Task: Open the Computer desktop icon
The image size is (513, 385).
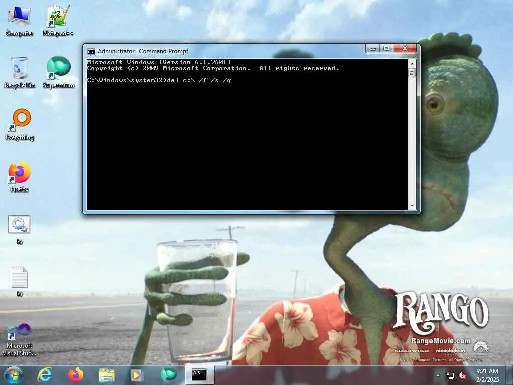Action: [20, 21]
